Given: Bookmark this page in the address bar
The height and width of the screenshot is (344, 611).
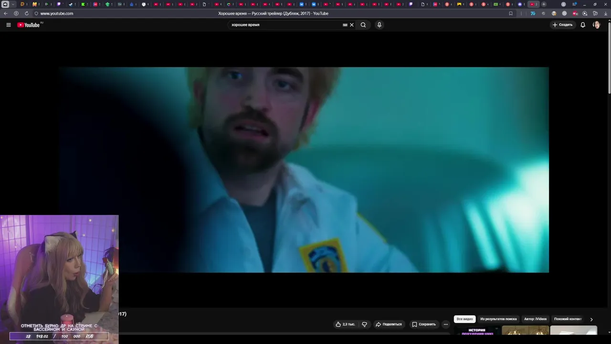Looking at the screenshot, I should tap(511, 13).
